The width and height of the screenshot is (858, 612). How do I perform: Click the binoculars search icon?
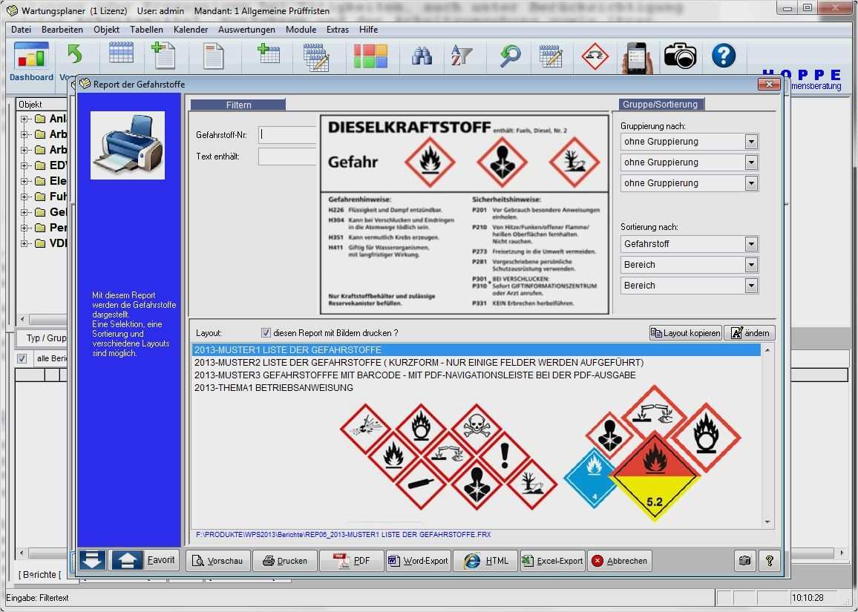coord(422,56)
